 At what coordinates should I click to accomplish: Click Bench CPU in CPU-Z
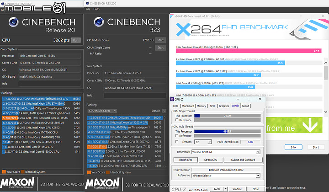pyautogui.click(x=186, y=160)
